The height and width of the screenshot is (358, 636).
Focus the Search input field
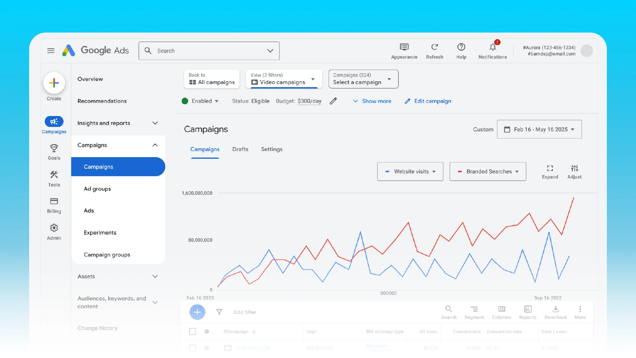click(209, 51)
